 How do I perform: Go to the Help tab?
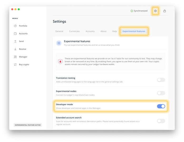[114, 31]
